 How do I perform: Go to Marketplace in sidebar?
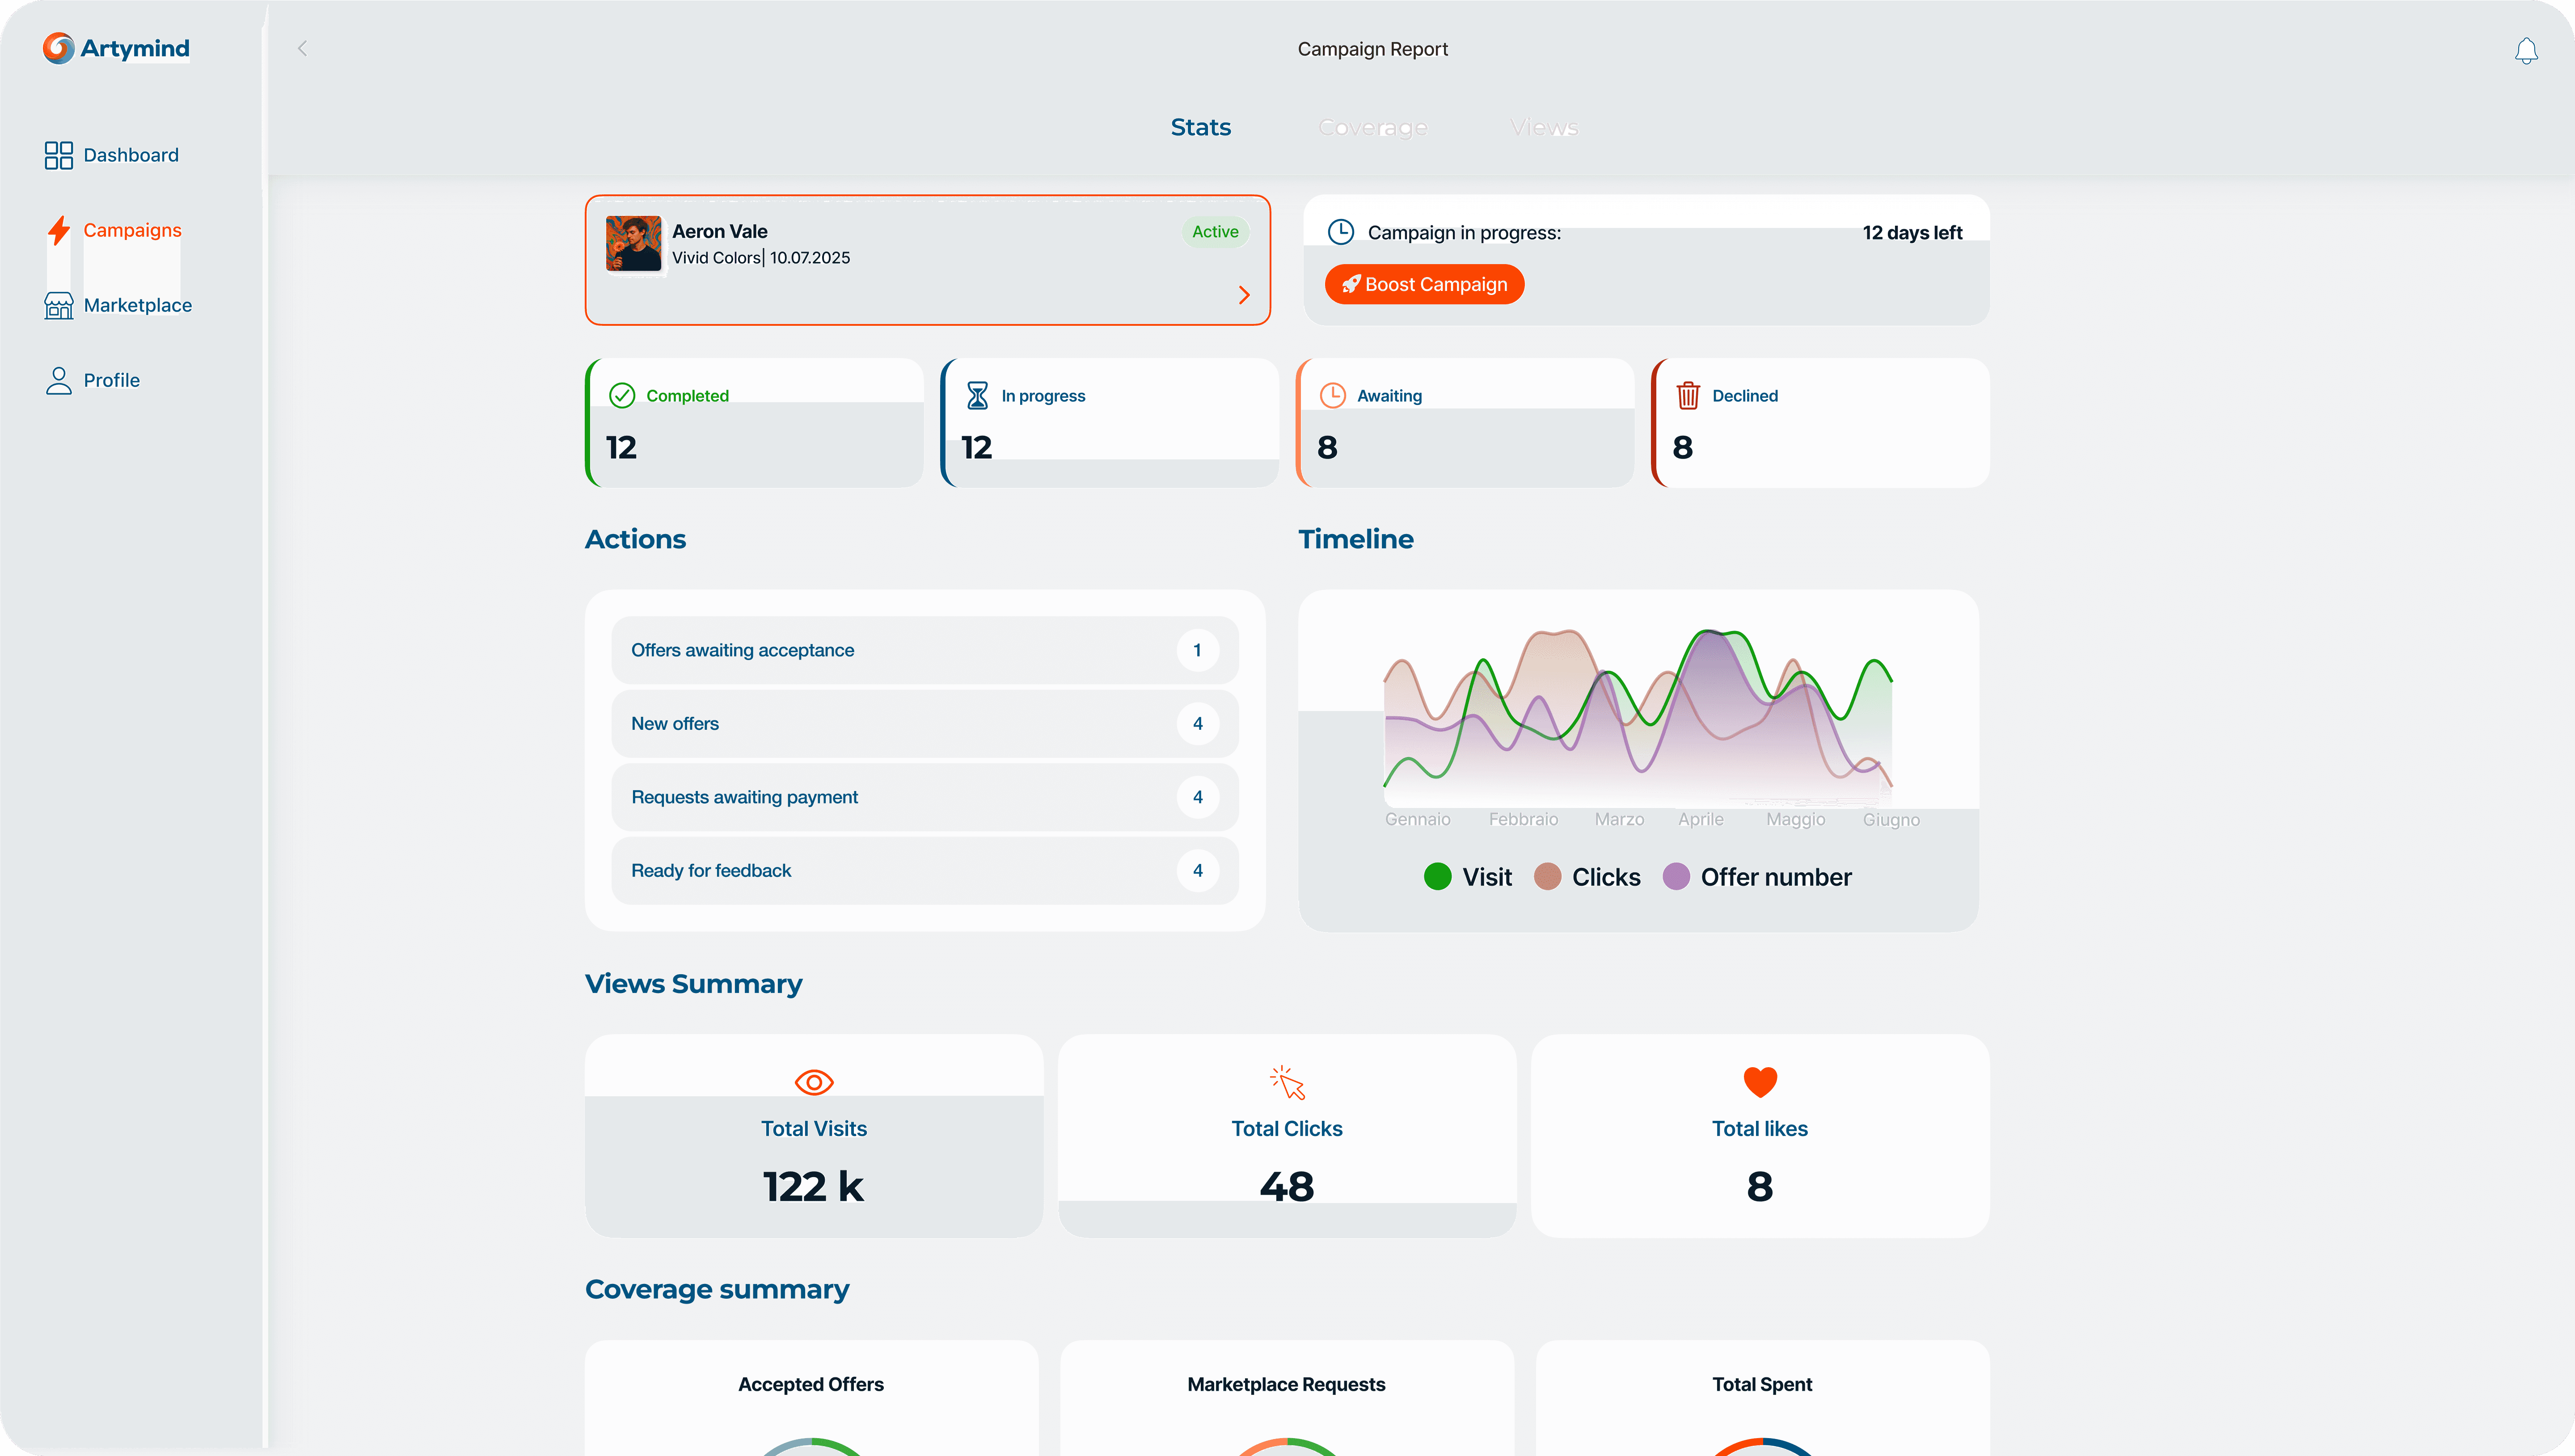click(118, 305)
